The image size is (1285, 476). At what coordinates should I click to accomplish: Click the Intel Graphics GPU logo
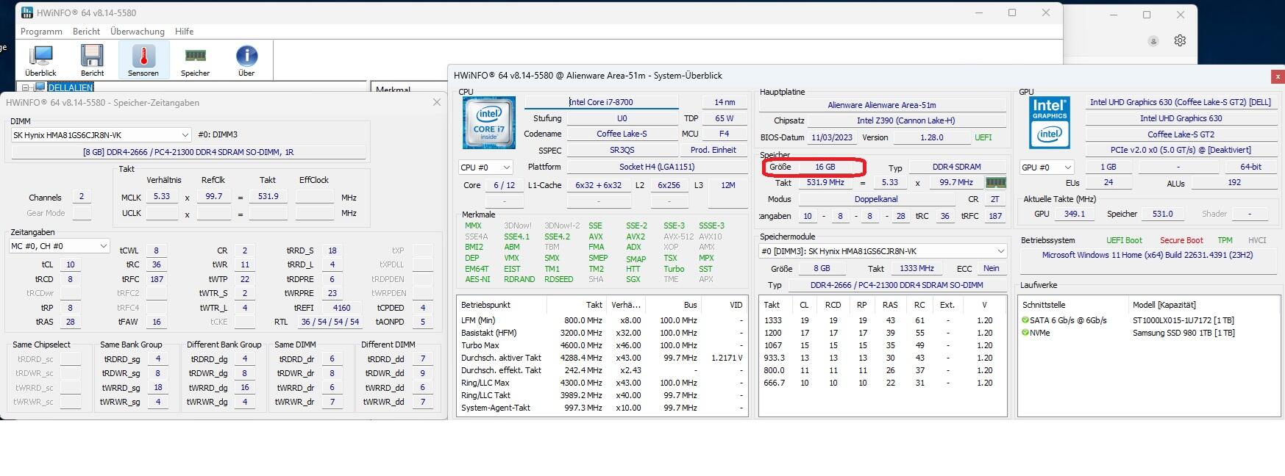(x=1050, y=123)
